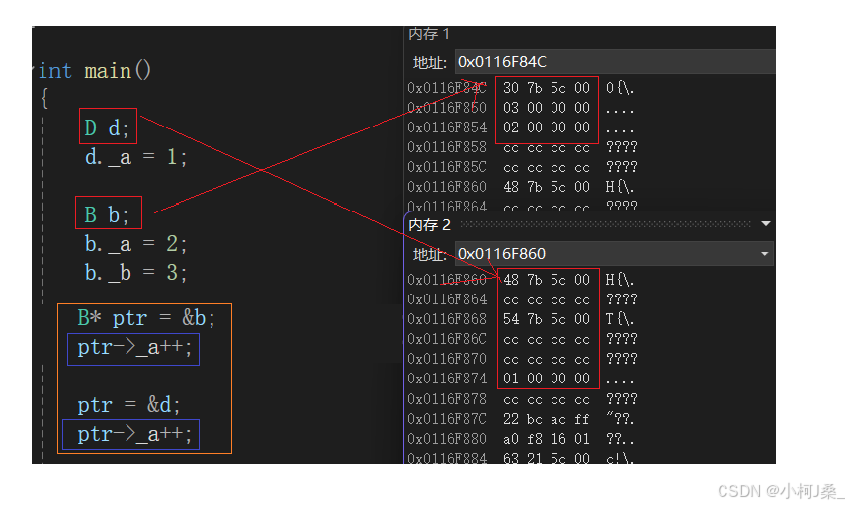Screen dimensions: 849x506
Task: Click address 0x0116F85C row in Memory 1
Action: [x=523, y=167]
